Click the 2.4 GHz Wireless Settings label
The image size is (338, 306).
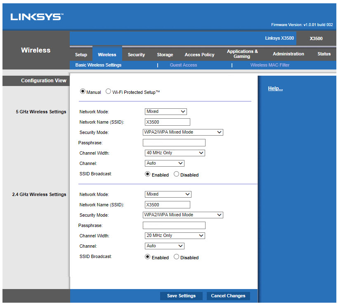39,195
